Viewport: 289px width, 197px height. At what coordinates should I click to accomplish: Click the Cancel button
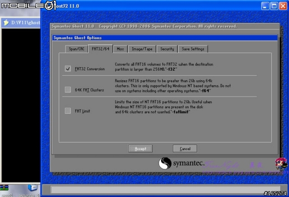185,149
